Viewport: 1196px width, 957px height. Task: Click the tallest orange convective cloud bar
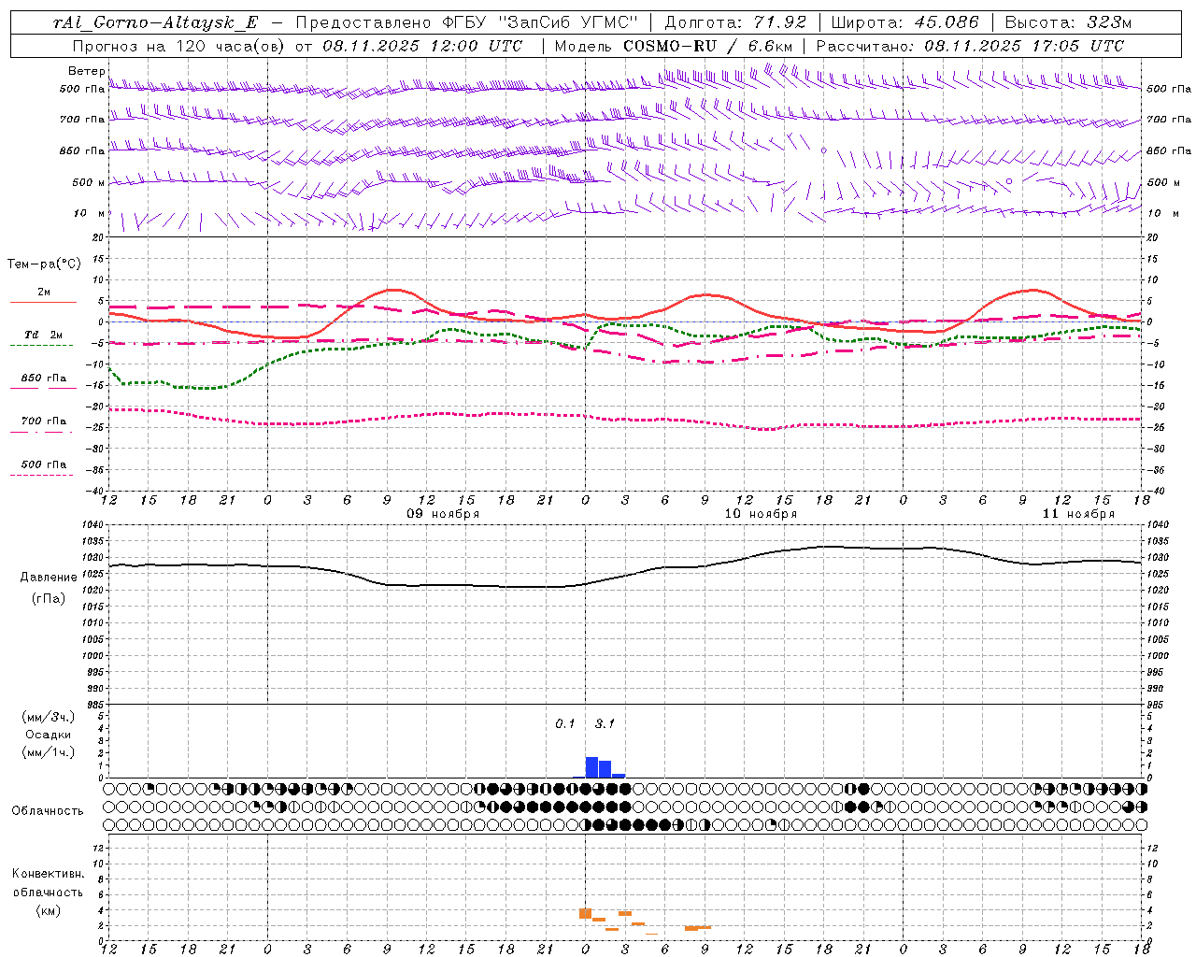(x=586, y=913)
